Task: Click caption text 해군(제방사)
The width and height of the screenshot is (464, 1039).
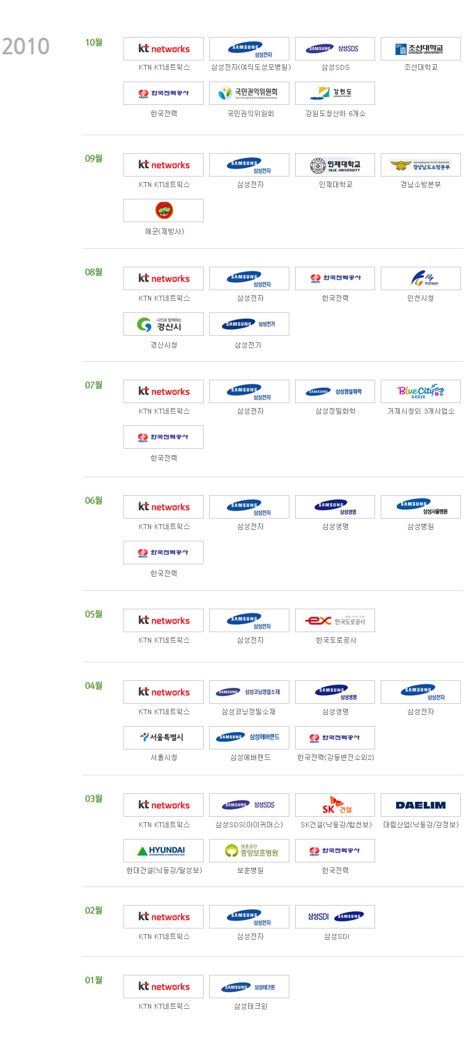Action: tap(164, 232)
